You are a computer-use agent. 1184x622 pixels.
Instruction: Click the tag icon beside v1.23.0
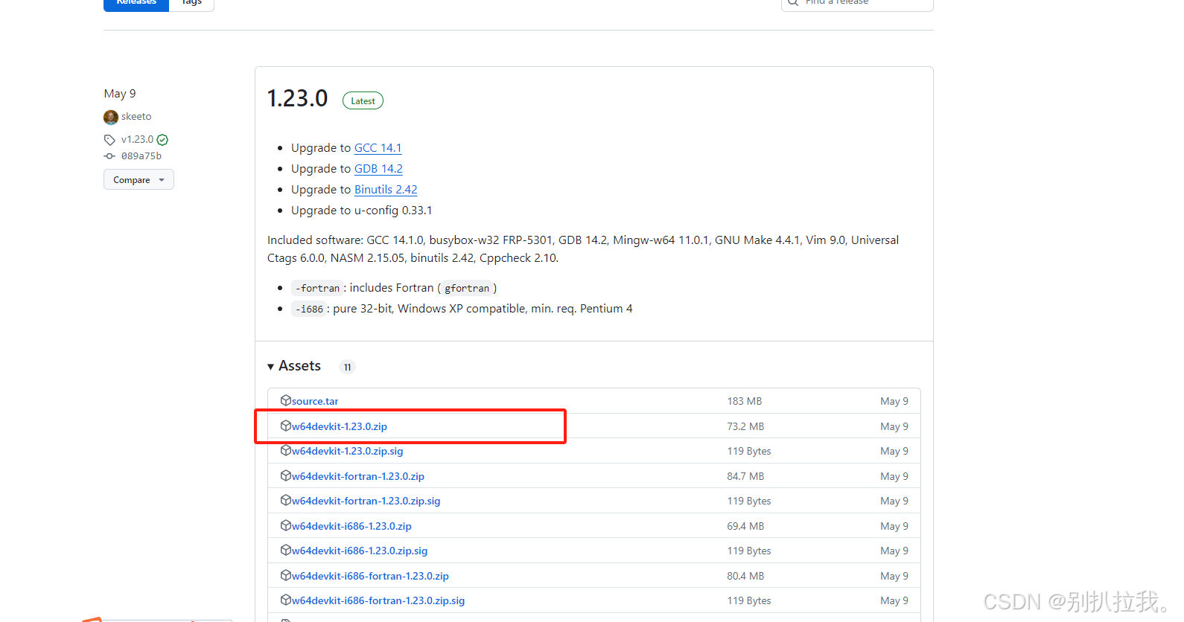point(109,140)
